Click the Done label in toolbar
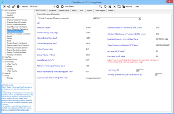The width and height of the screenshot is (174, 114). point(137,7)
